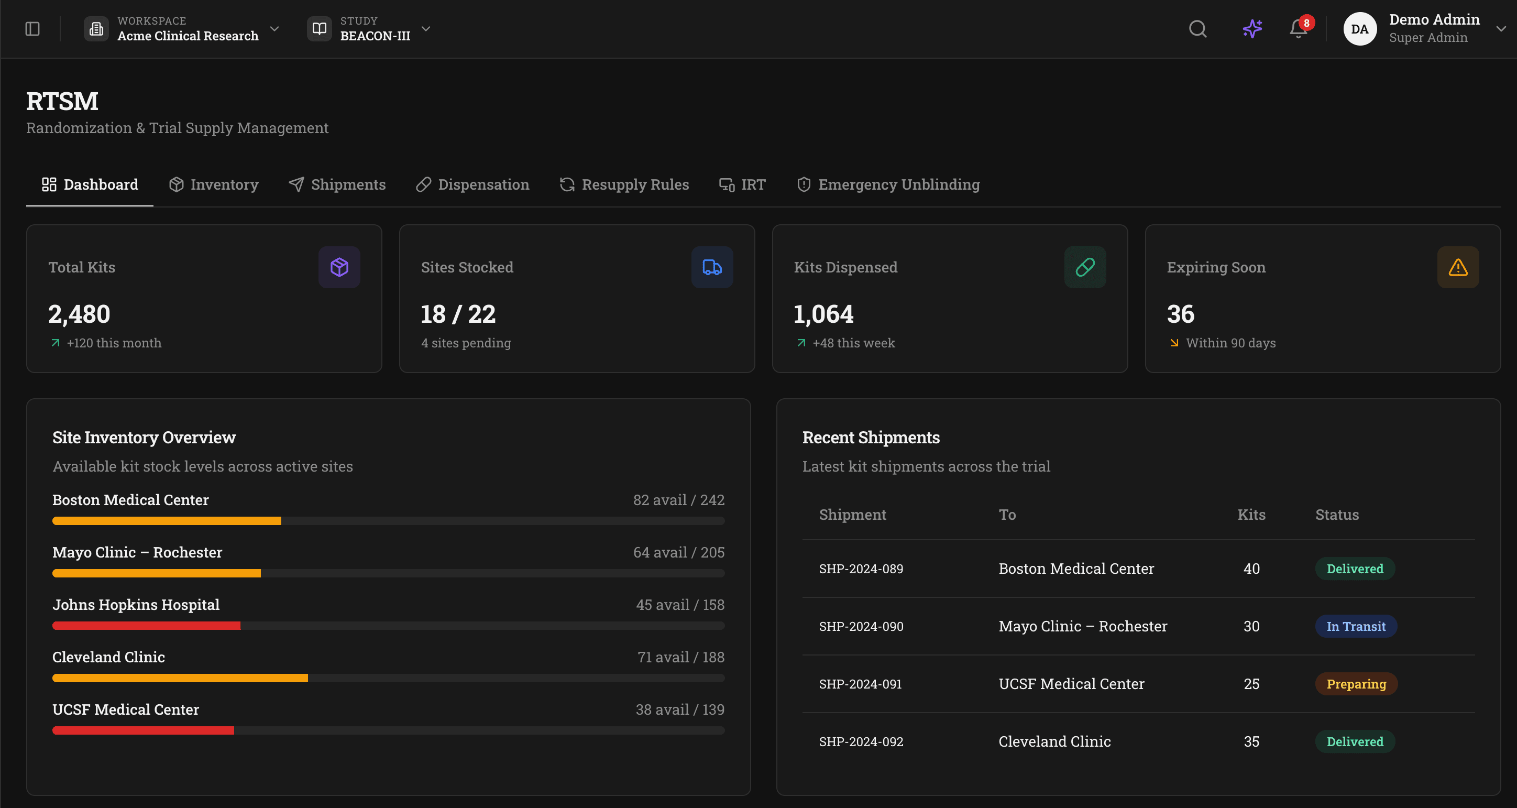This screenshot has width=1517, height=808.
Task: Click the study book icon
Action: tap(319, 29)
